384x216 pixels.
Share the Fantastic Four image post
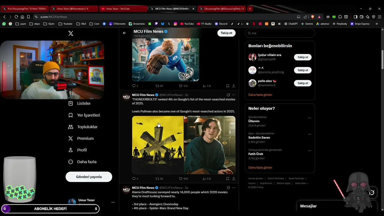pos(233,86)
